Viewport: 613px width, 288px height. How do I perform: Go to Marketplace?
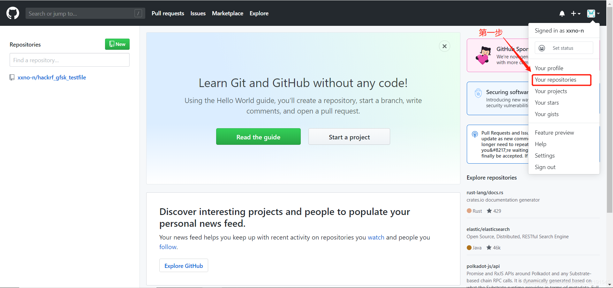[227, 13]
